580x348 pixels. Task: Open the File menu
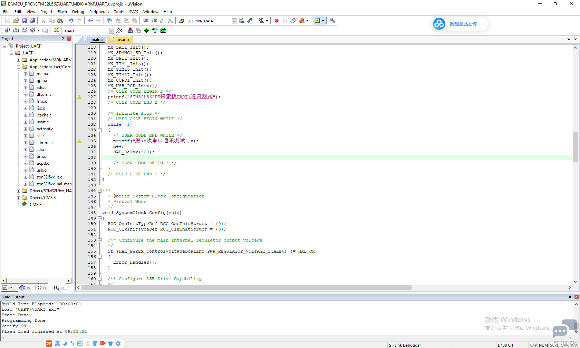pos(6,12)
